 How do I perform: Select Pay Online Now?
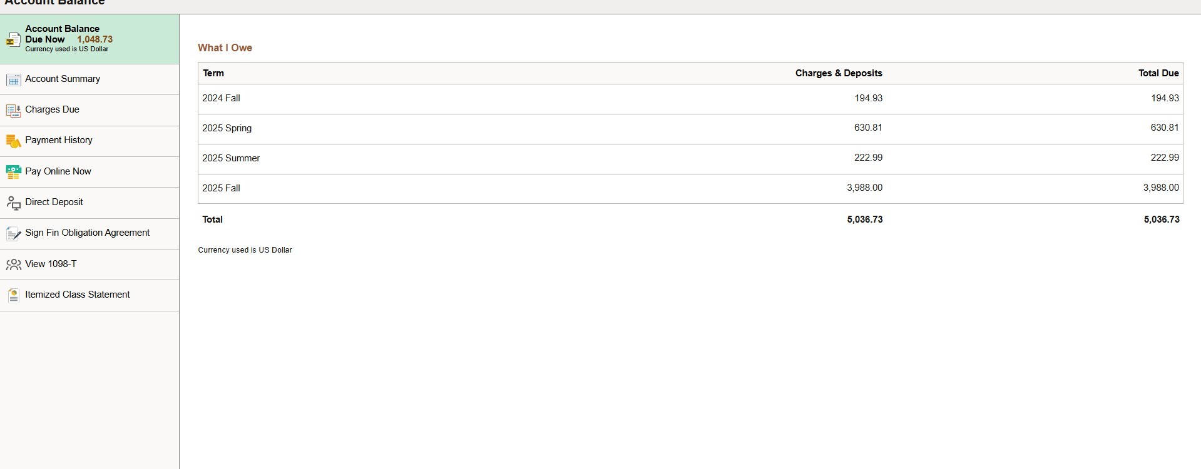pos(89,172)
